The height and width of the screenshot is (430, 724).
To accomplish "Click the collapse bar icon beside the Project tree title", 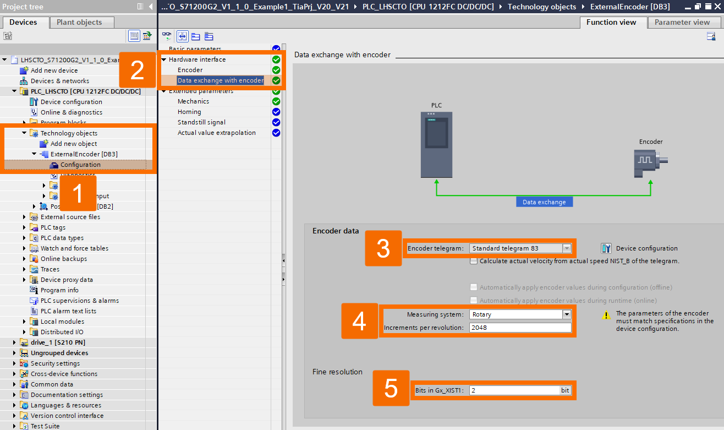I will (140, 7).
